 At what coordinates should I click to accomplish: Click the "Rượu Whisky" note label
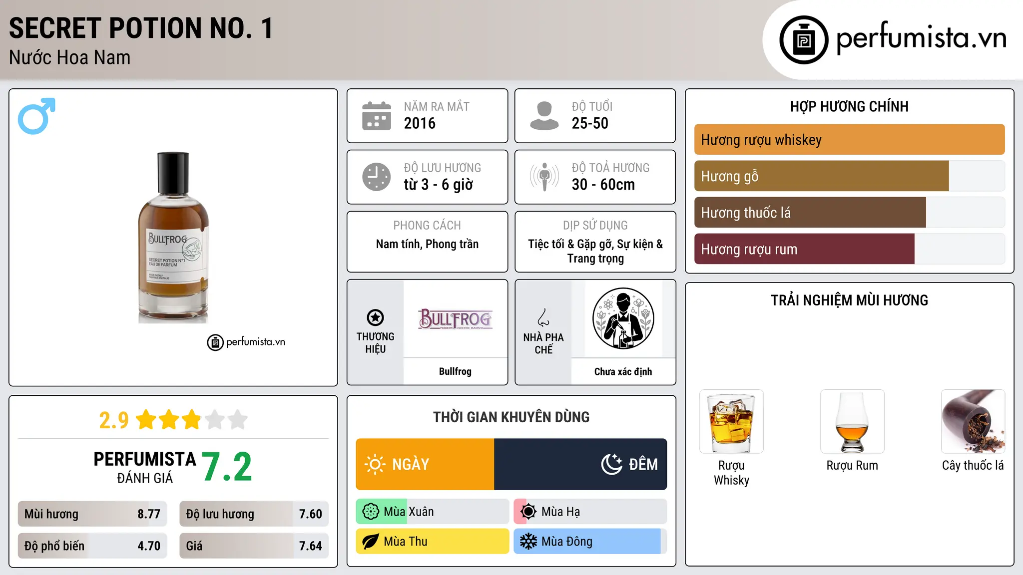point(731,473)
